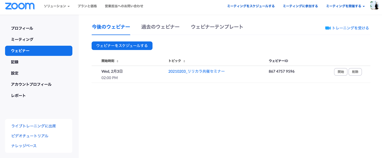Select 今後のウェビナー tab
This screenshot has width=382, height=158.
coord(111,27)
